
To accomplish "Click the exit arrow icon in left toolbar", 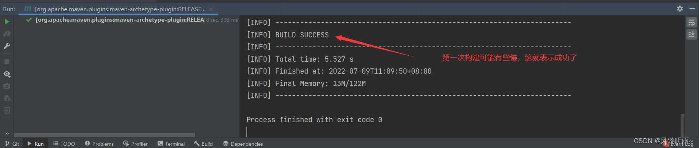I will [7, 110].
